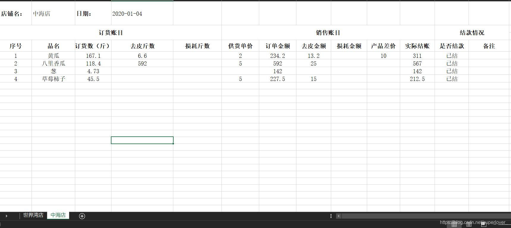Select the 中海店 store name cell
The image size is (511, 228).
tap(53, 14)
